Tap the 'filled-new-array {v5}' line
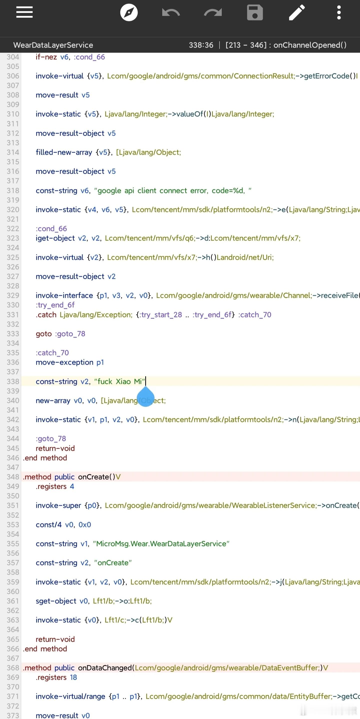 (x=108, y=152)
